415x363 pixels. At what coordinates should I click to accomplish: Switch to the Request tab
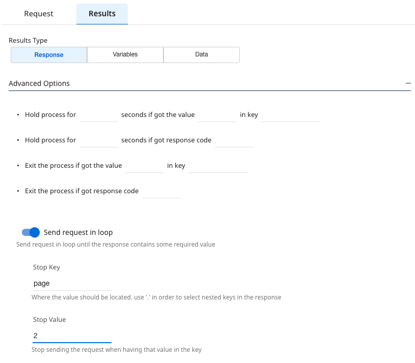tap(39, 14)
